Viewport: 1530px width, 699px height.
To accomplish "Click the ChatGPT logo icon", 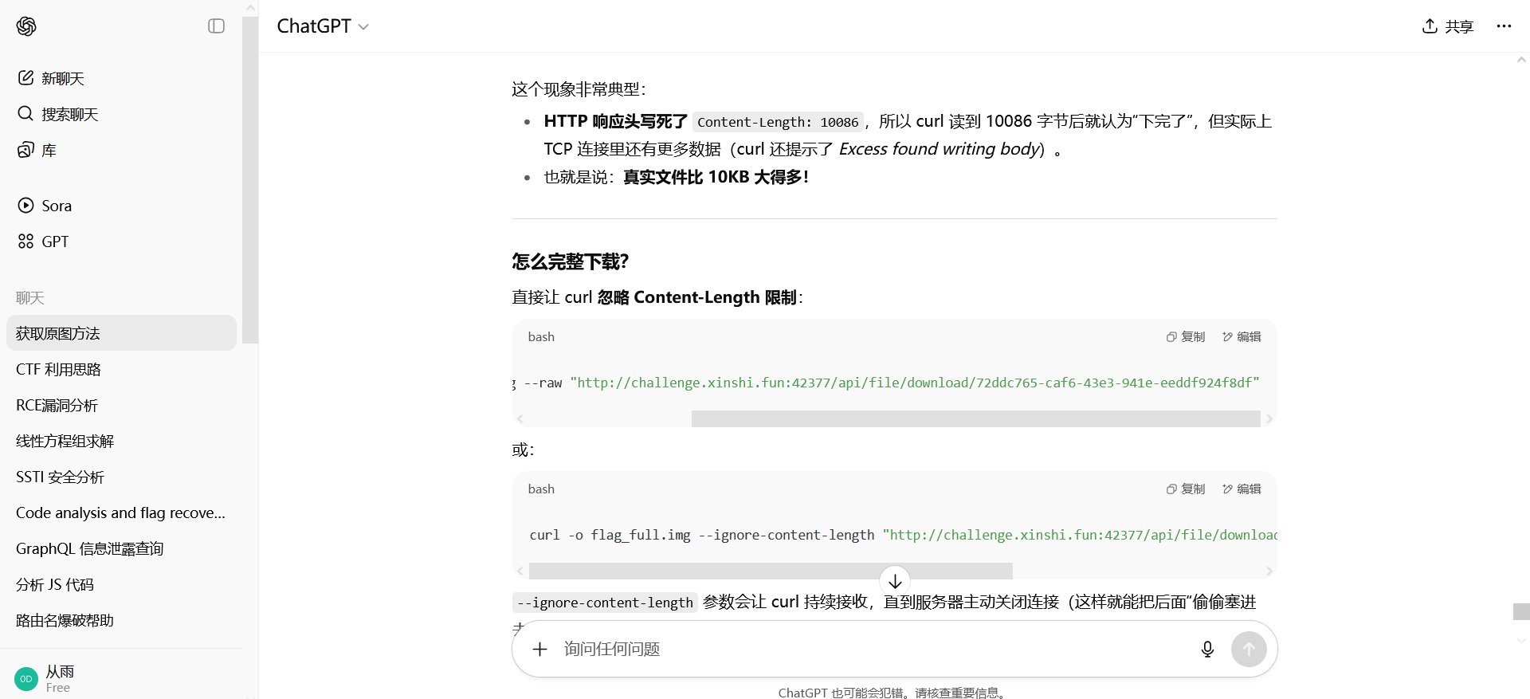I will tap(26, 26).
